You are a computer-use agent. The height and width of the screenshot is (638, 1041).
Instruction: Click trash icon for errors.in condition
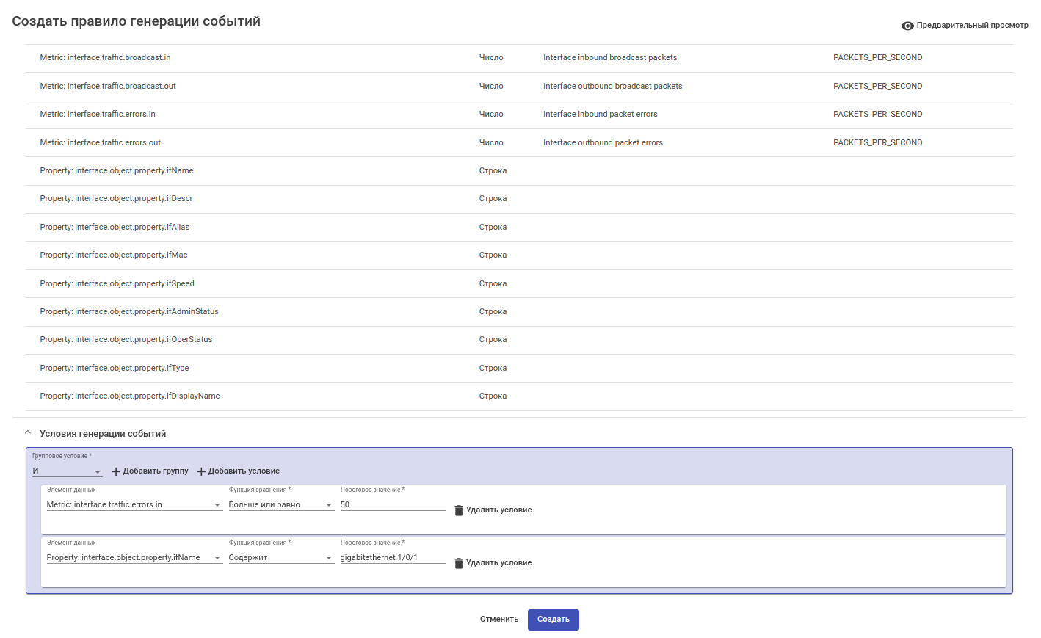pos(459,510)
